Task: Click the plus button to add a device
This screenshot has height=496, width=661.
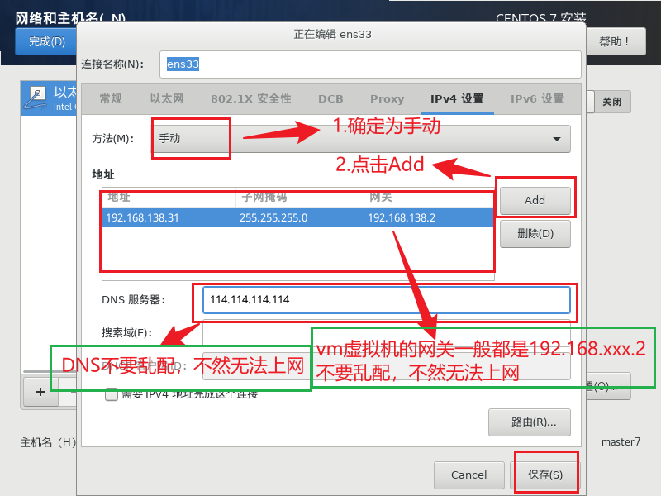Action: click(40, 393)
